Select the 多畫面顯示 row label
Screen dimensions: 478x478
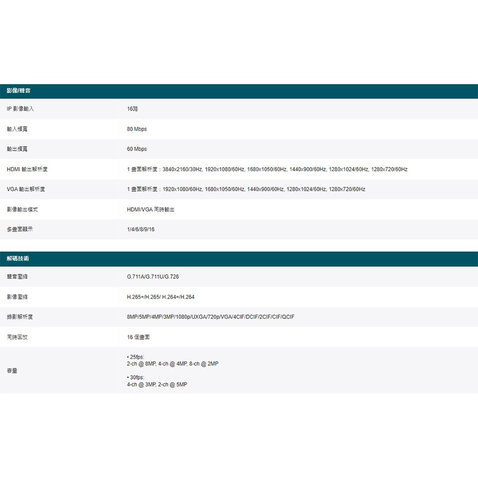coord(20,229)
